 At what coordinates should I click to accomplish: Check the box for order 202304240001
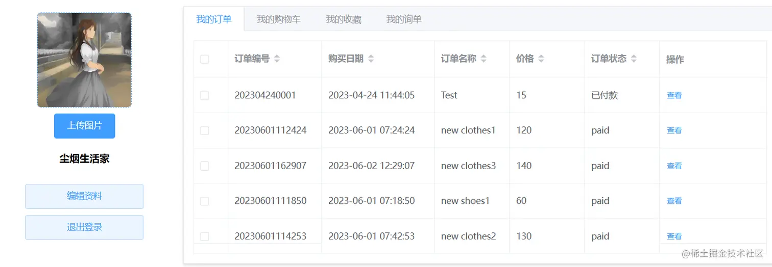(x=204, y=95)
